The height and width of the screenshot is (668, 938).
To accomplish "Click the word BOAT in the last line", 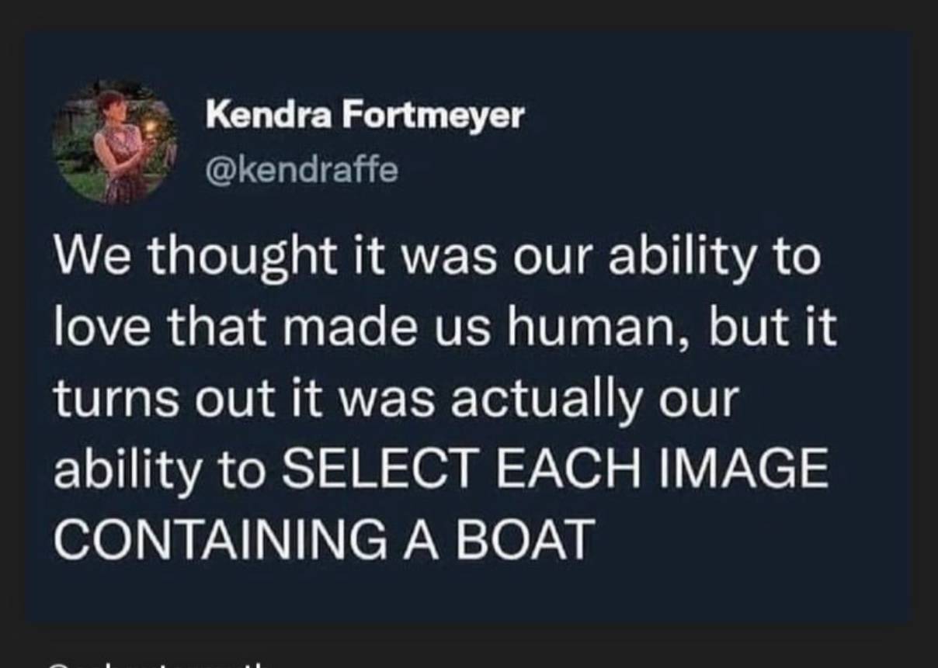I will point(525,538).
